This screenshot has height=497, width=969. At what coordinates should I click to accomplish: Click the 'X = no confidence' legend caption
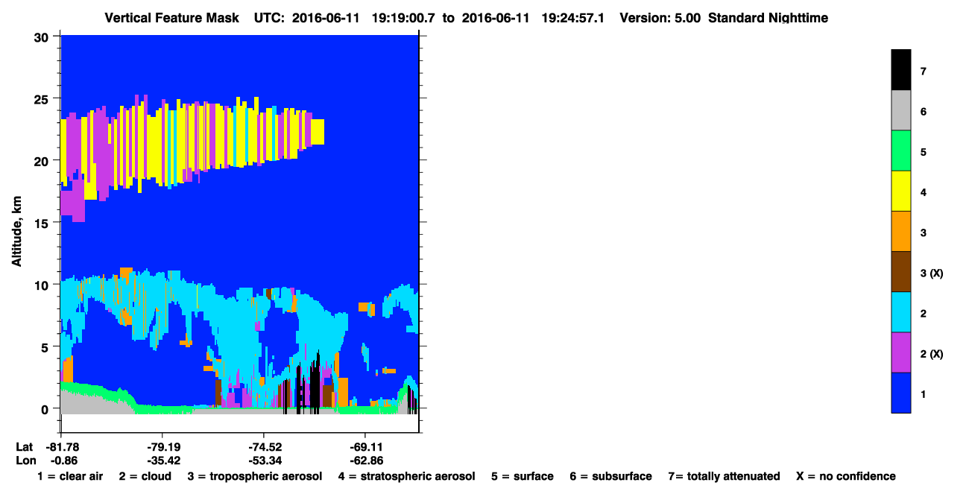tap(845, 476)
